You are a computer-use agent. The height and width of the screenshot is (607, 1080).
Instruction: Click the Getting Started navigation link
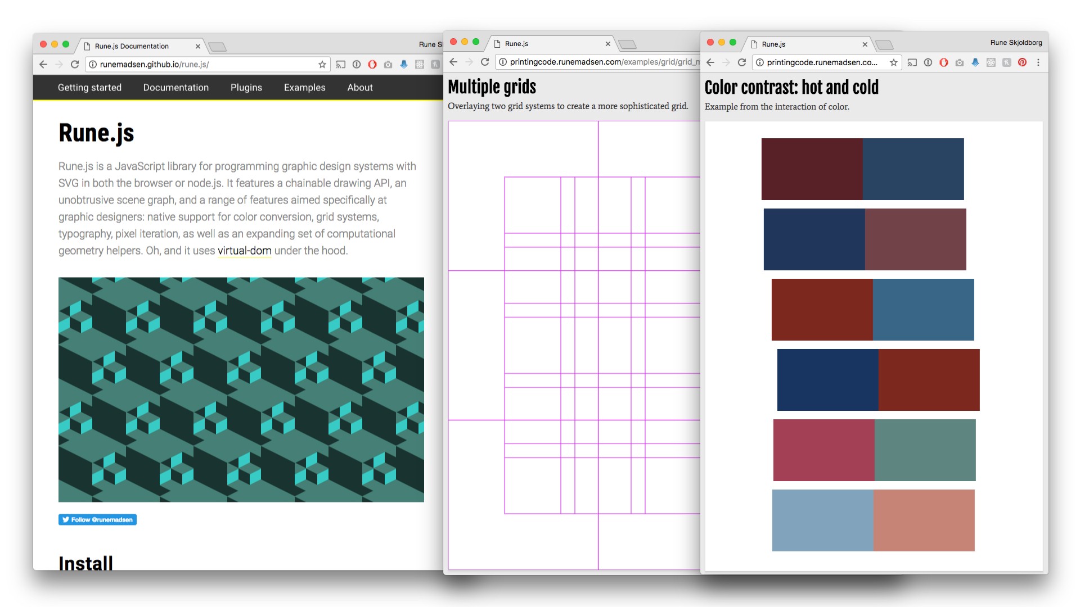click(90, 87)
